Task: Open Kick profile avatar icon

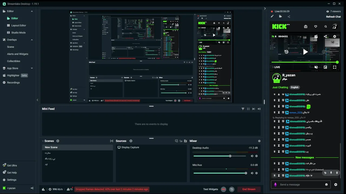Action: click(335, 26)
